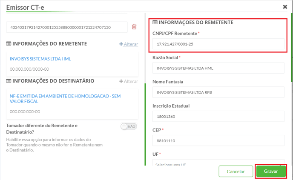The image size is (293, 180).
Task: Delete the access key using the trash icon
Action: 134,27
